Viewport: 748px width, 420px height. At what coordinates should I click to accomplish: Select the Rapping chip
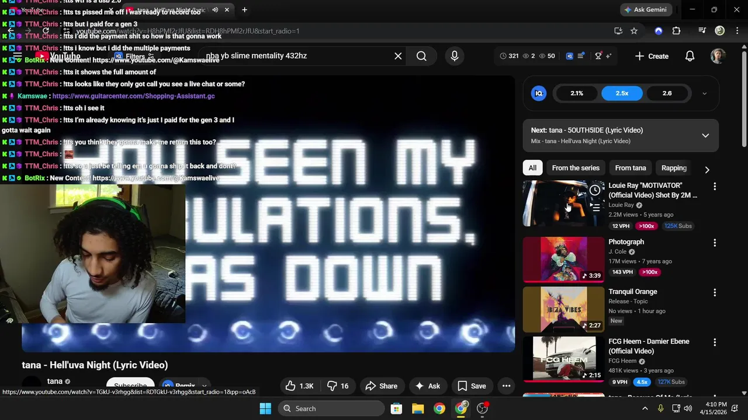(x=674, y=168)
